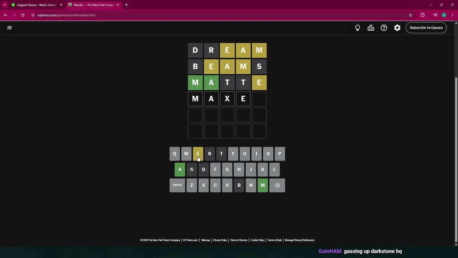Tap the dark S key on the keyboard

pos(191,169)
